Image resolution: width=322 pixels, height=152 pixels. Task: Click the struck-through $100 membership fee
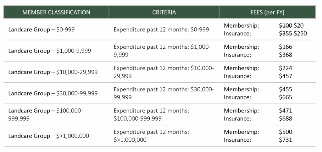click(x=286, y=26)
